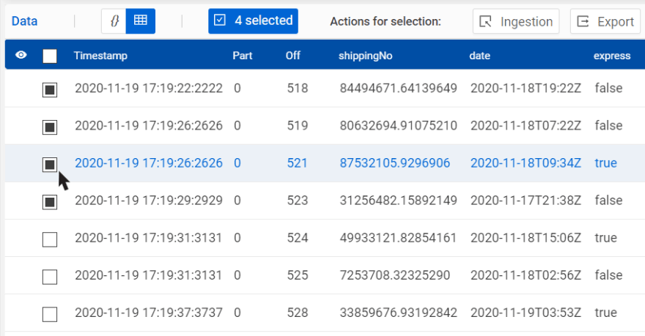This screenshot has width=645, height=336.
Task: Select date 2020-11-19T03:53Z
Action: tap(526, 312)
